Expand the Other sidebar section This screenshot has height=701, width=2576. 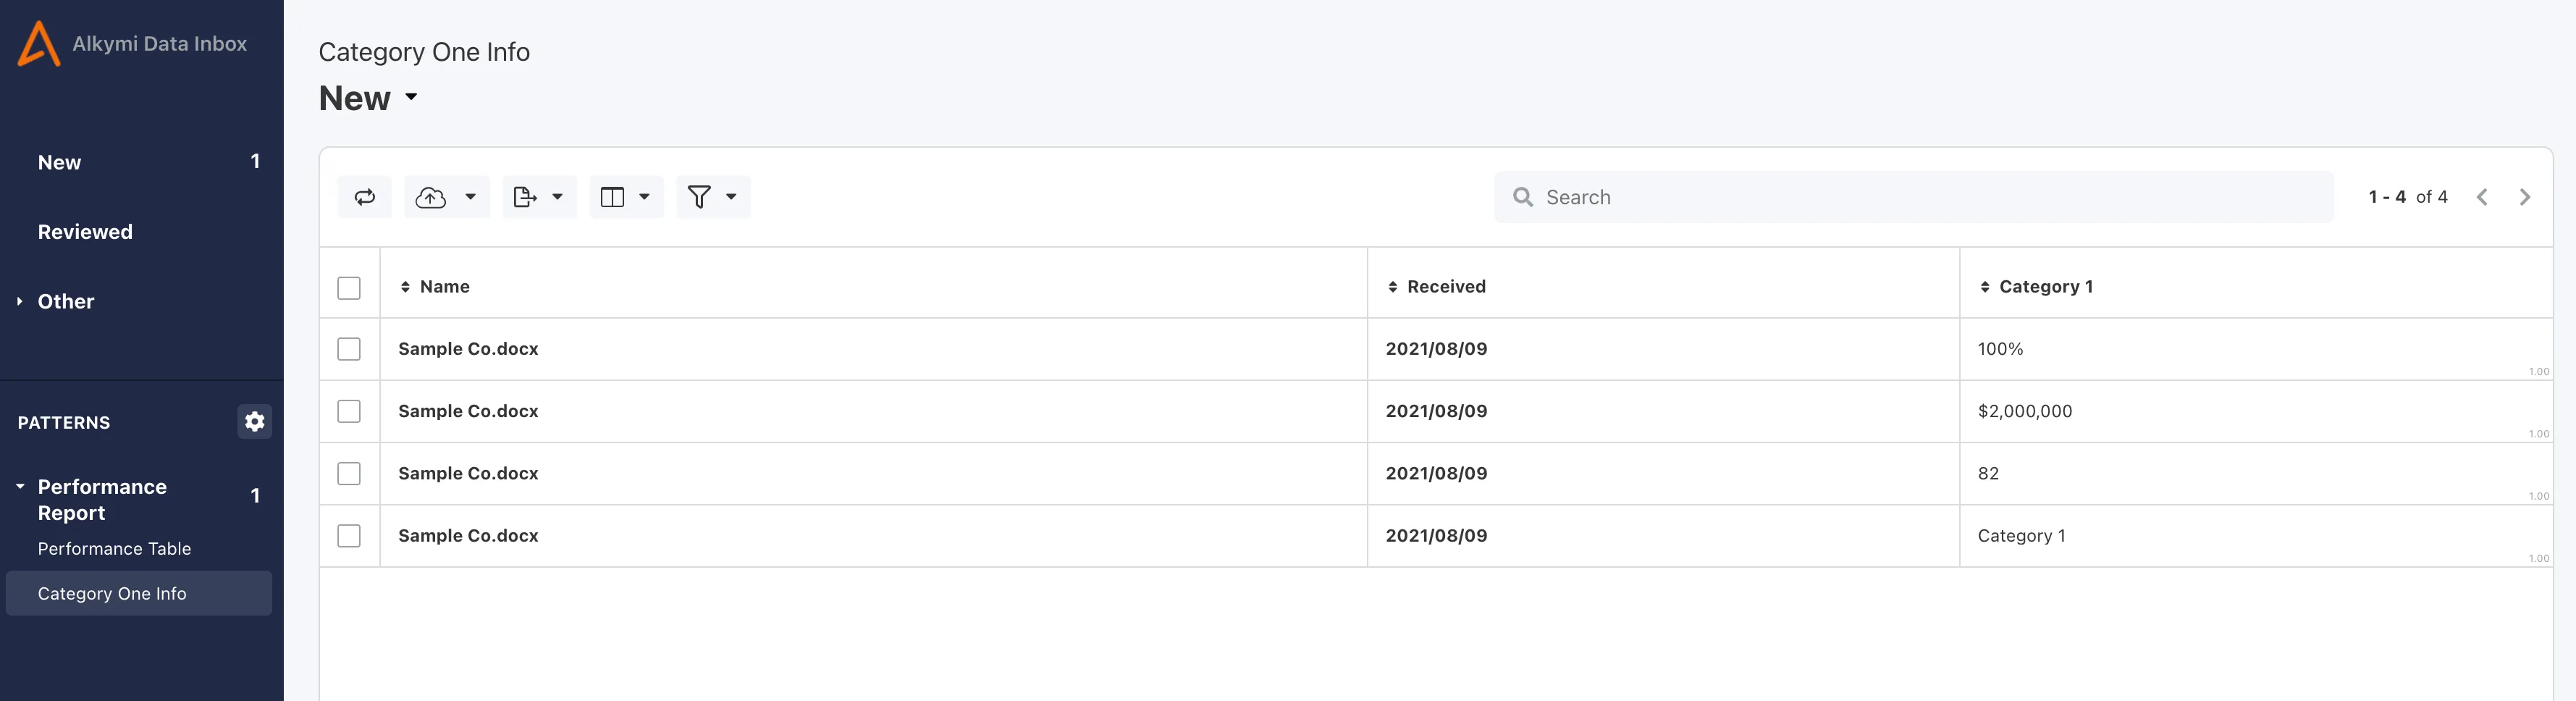[19, 301]
